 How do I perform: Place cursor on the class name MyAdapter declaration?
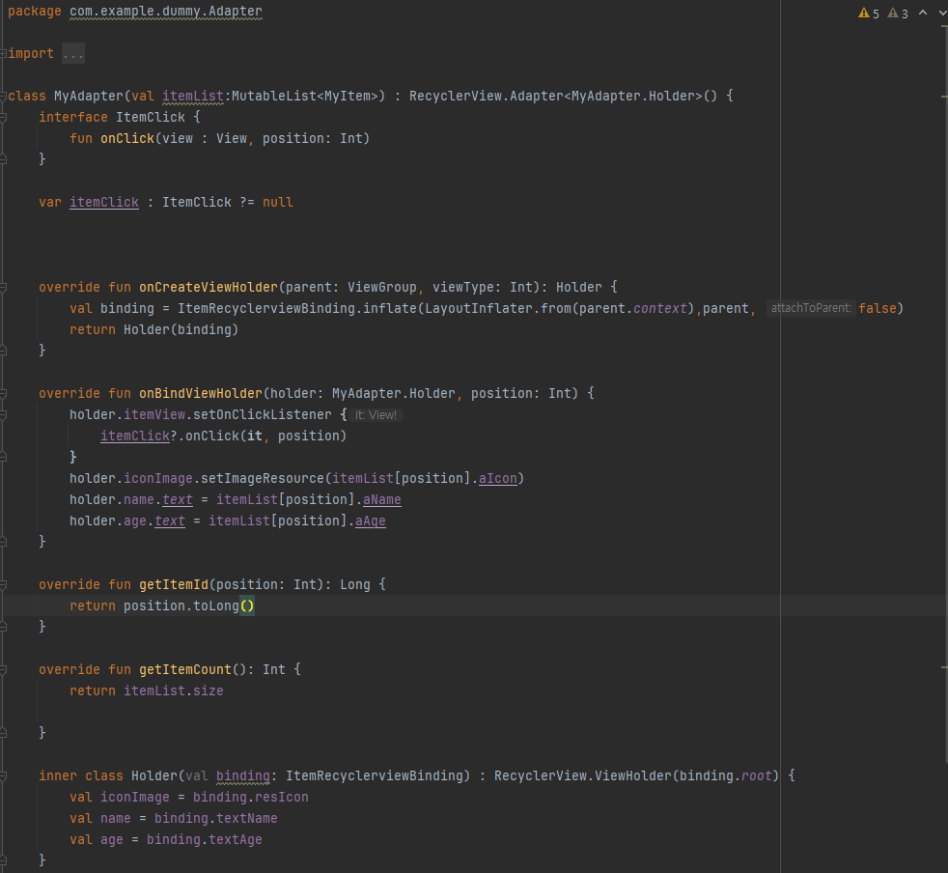coord(88,97)
